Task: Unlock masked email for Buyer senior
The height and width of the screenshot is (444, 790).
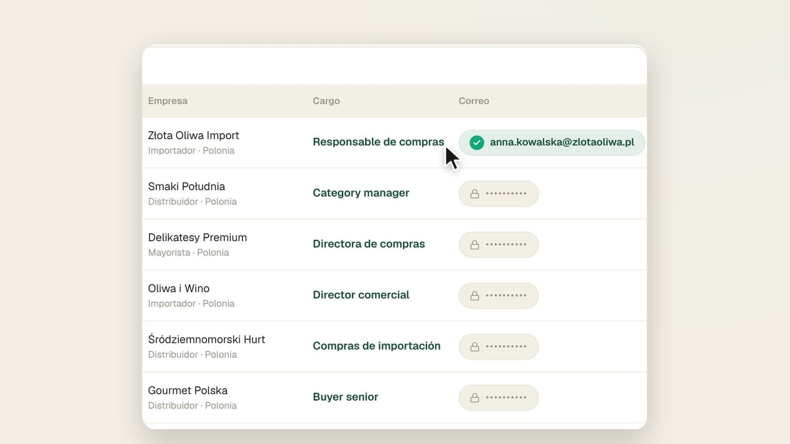Action: [x=499, y=398]
